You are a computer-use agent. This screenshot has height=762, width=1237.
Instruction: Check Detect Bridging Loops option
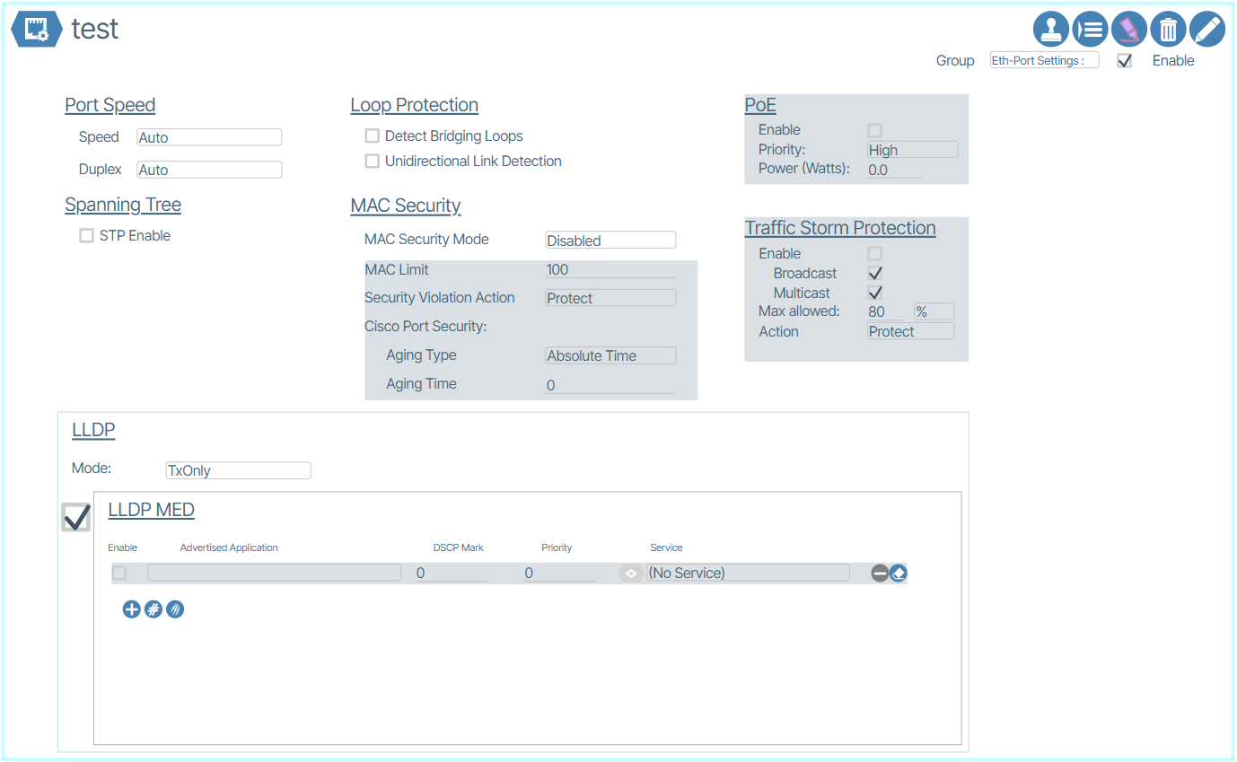click(372, 136)
